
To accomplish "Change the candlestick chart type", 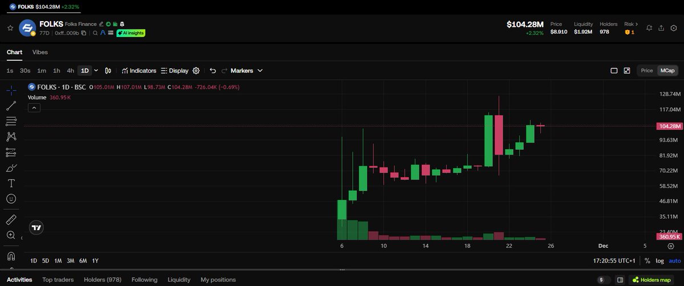I will (109, 71).
